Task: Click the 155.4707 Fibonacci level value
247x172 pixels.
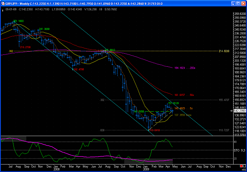Action: [x=224, y=100]
